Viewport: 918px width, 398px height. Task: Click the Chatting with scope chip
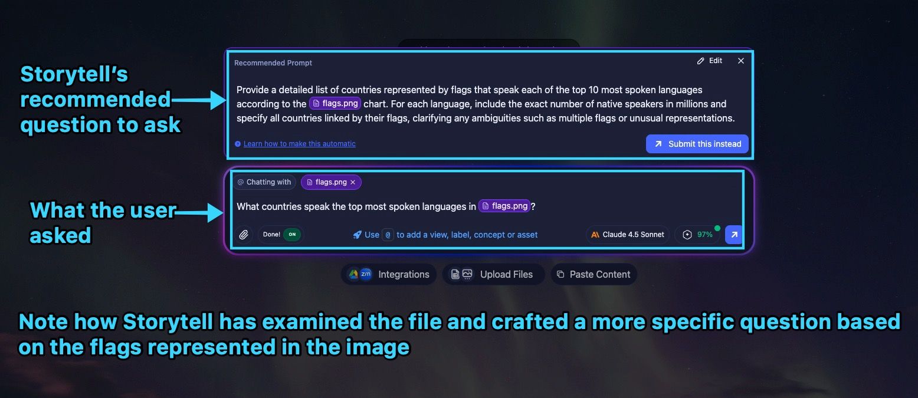[264, 182]
